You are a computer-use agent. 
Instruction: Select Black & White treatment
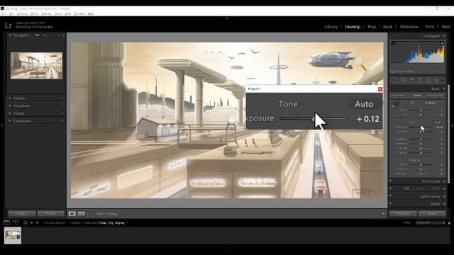click(x=435, y=96)
